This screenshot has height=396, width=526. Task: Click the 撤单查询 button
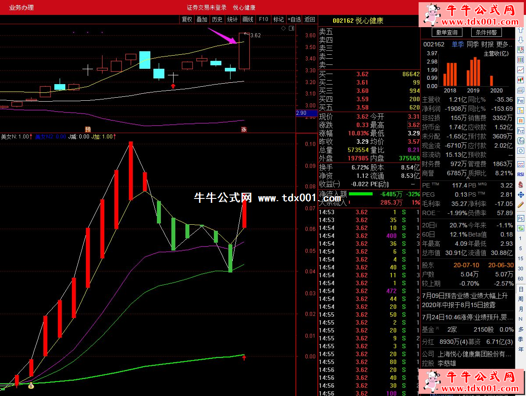click(x=447, y=32)
